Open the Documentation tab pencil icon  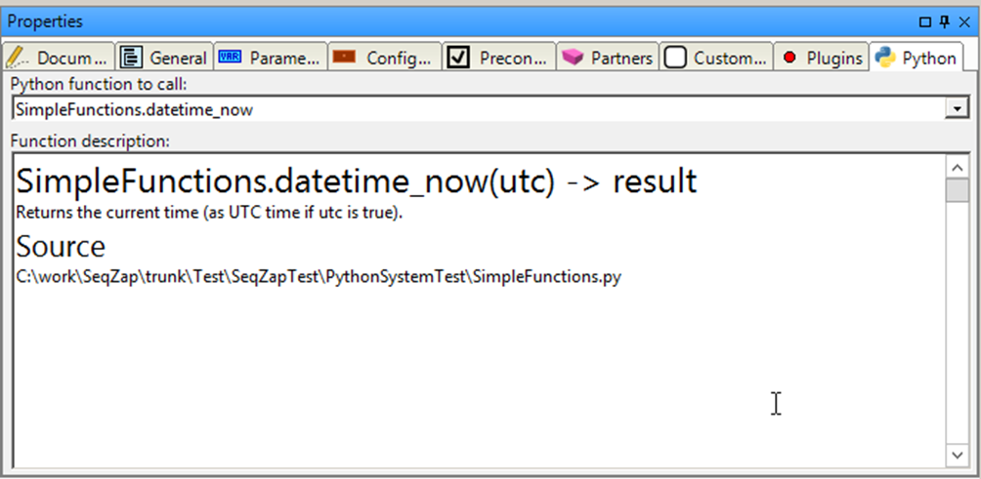(x=18, y=58)
